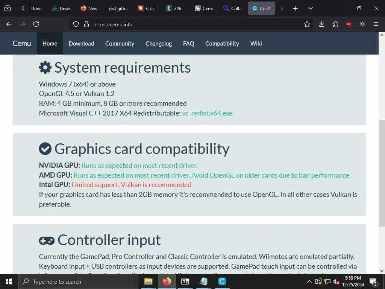385x289 pixels.
Task: Click the taskbar search box
Action: coord(78,281)
